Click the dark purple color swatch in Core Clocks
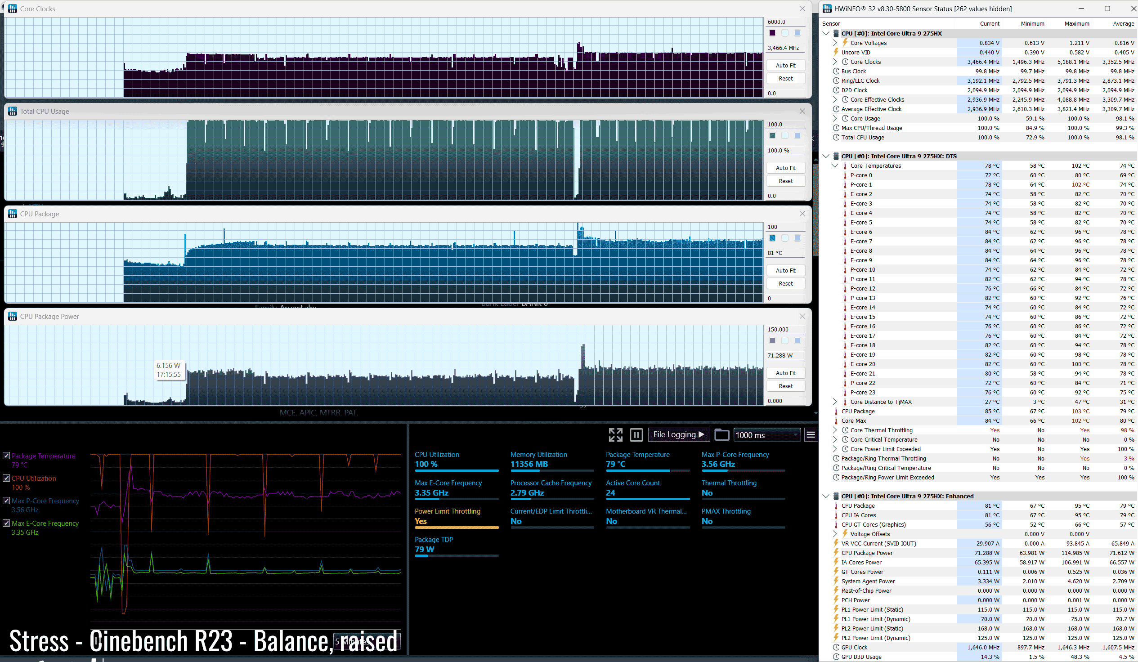1138x662 pixels. tap(772, 33)
